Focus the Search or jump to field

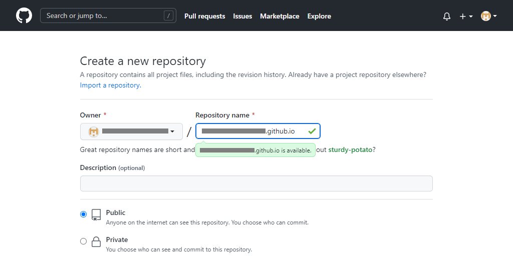coord(108,15)
